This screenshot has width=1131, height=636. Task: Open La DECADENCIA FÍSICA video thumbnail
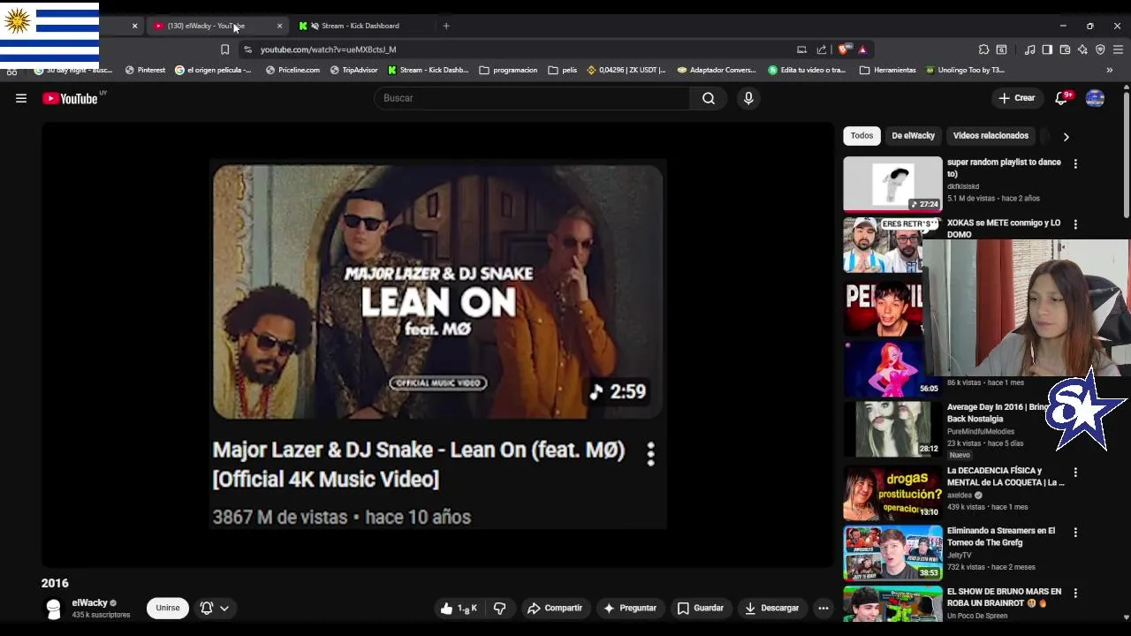tap(892, 493)
